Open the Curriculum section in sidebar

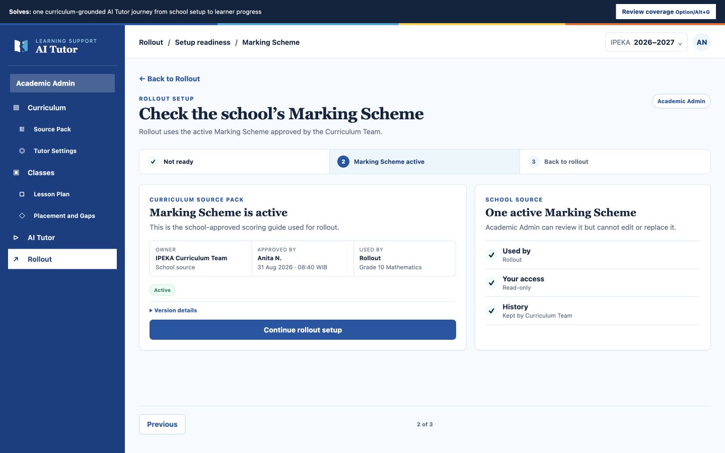[62, 108]
